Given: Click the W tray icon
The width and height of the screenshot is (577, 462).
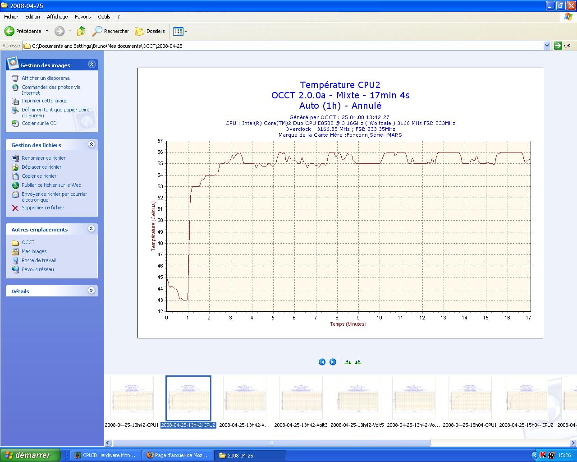Looking at the screenshot, I should 551,455.
